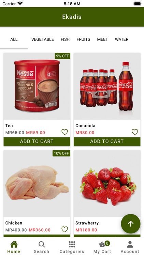
Task: Tap the Wi-Fi status icon
Action: click(x=20, y=4)
